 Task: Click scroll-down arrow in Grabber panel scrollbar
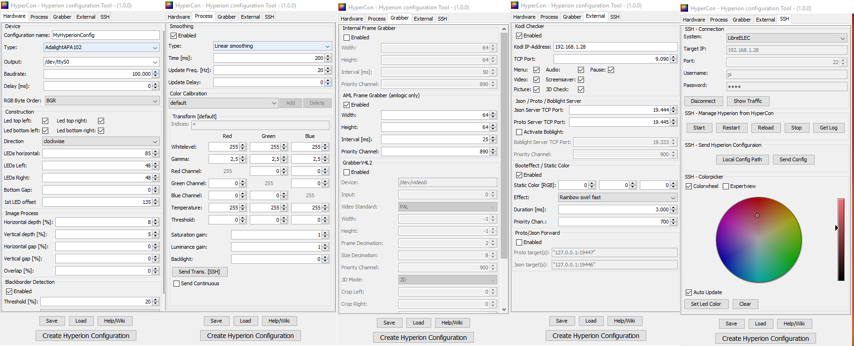[504, 309]
